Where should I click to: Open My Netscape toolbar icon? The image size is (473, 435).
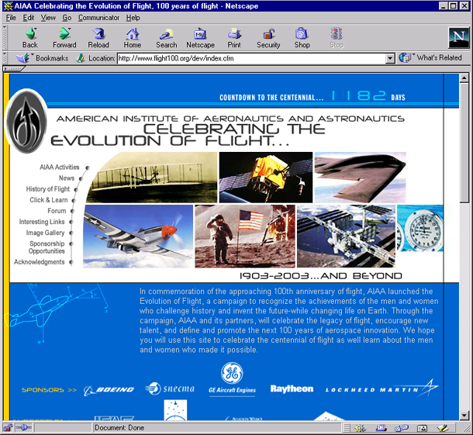click(x=200, y=34)
